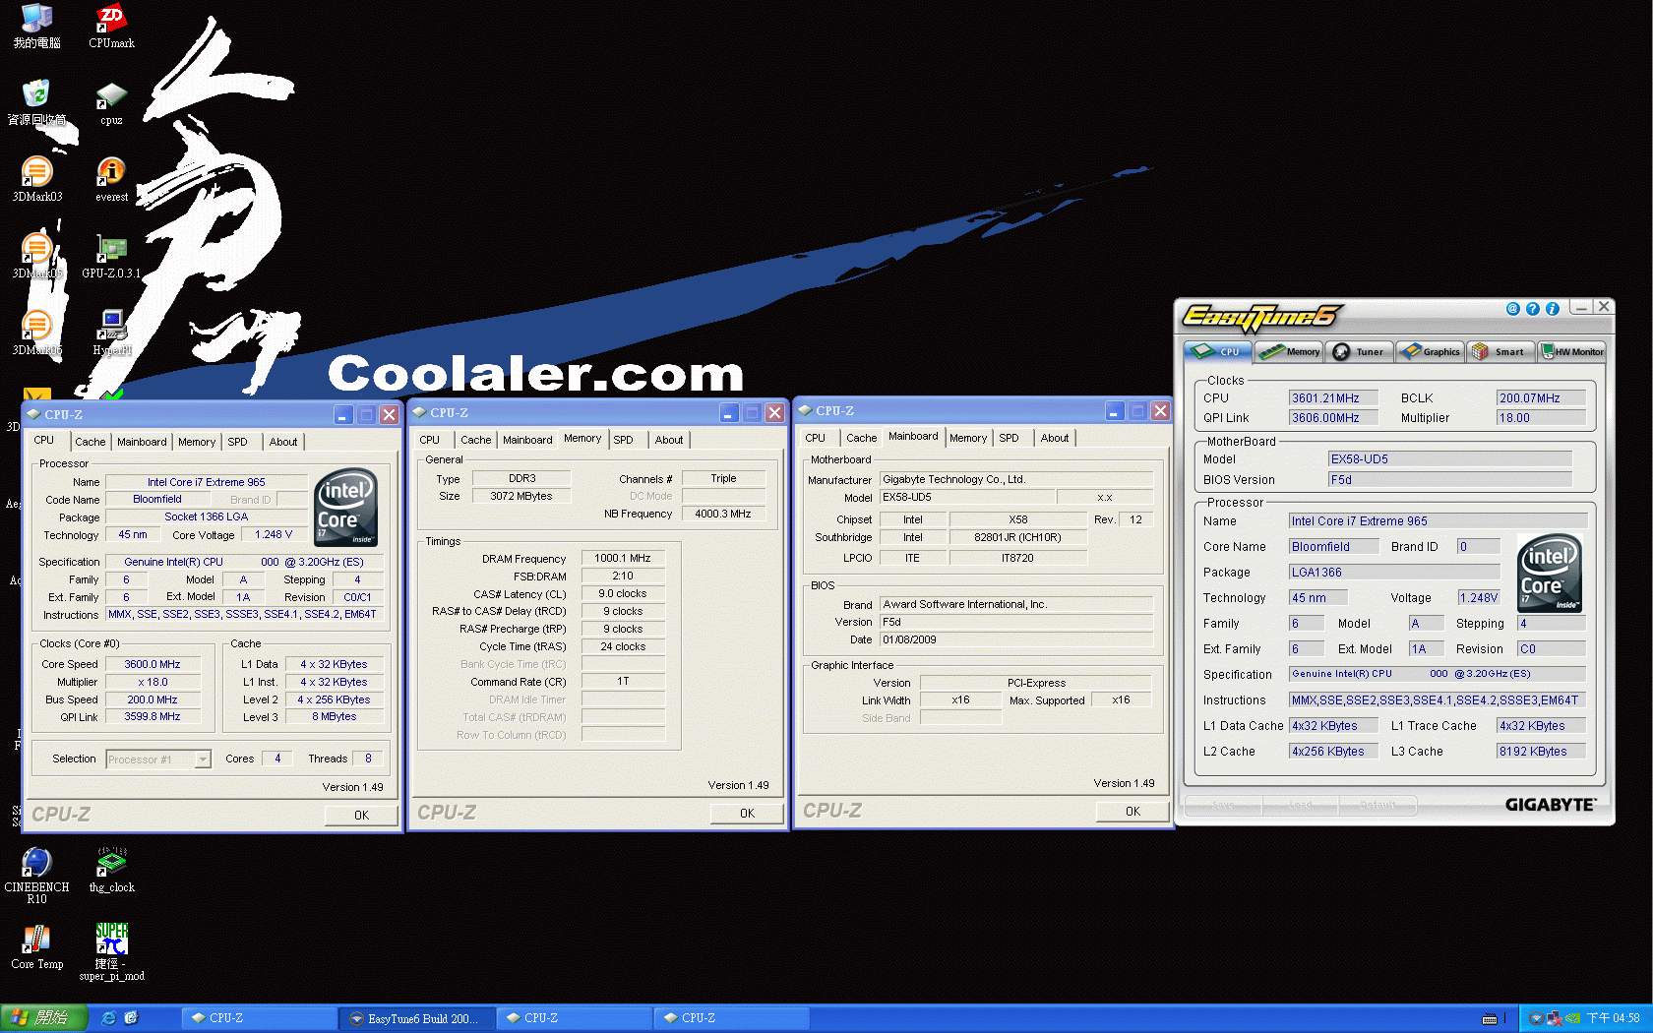The height and width of the screenshot is (1033, 1653).
Task: Launch CINEBENCH R10 desktop icon
Action: pos(36,864)
